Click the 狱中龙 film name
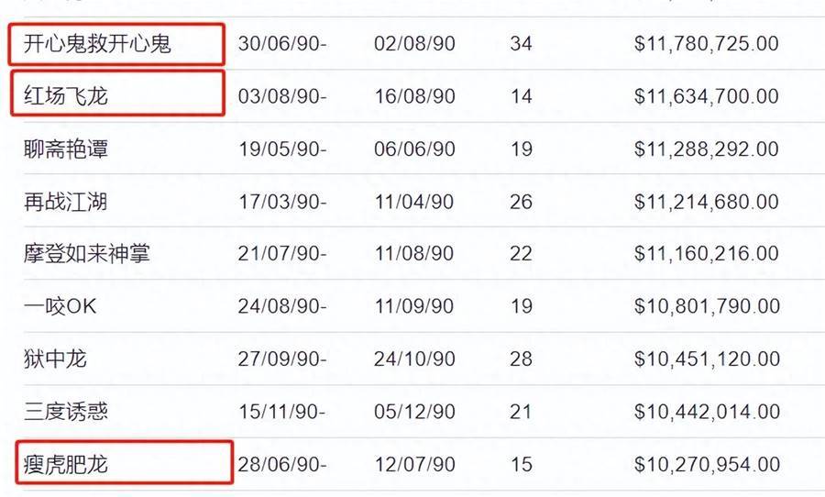This screenshot has width=825, height=497. pyautogui.click(x=55, y=359)
